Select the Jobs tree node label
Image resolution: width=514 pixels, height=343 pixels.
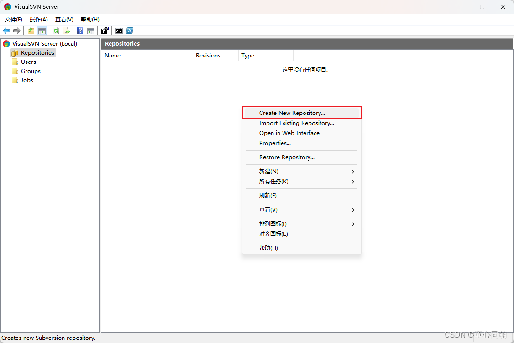[x=27, y=80]
